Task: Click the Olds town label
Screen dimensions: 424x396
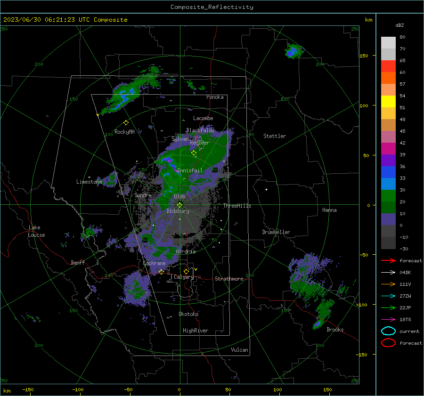Action: coord(179,196)
